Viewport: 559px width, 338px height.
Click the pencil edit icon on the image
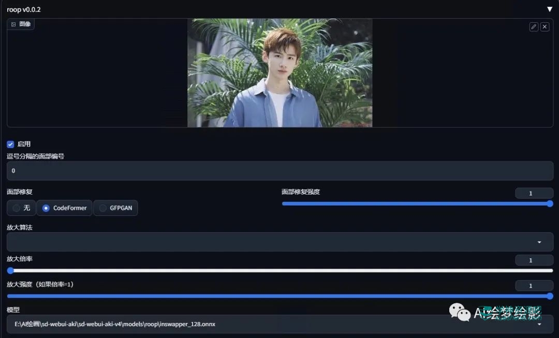point(534,27)
